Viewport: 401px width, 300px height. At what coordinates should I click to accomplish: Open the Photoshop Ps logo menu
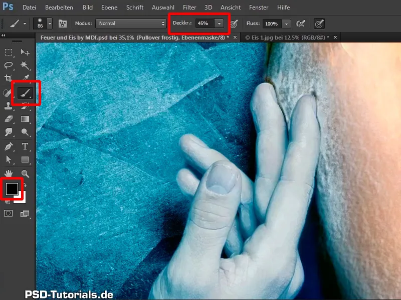(8, 6)
